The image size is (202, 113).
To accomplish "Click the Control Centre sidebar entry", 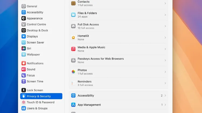I will (x=41, y=24).
